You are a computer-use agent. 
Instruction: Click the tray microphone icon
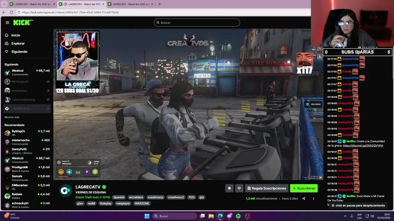(352, 216)
